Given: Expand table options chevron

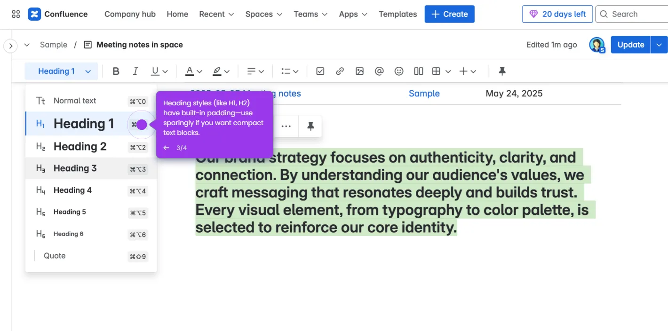Looking at the screenshot, I should point(448,71).
